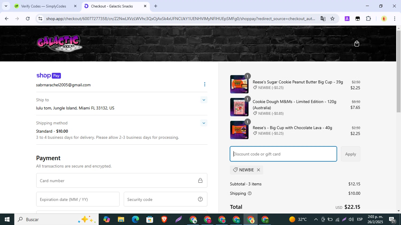
Task: Click the page vertical scrollbar
Action: coord(399,71)
